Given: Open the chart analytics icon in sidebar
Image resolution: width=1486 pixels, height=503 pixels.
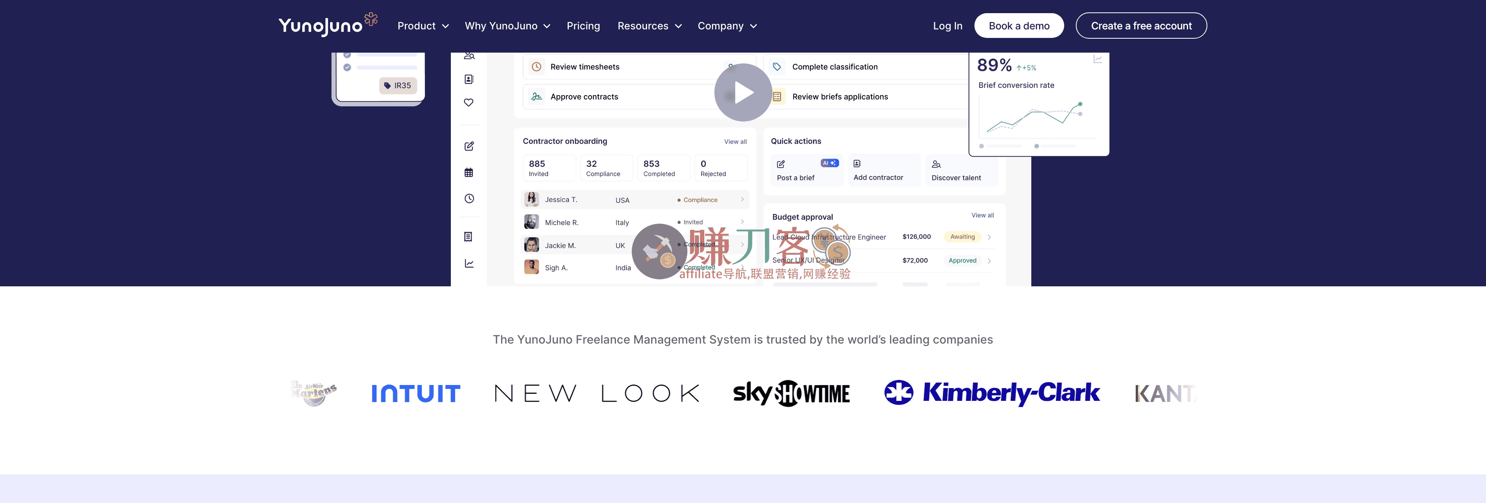Looking at the screenshot, I should [469, 263].
